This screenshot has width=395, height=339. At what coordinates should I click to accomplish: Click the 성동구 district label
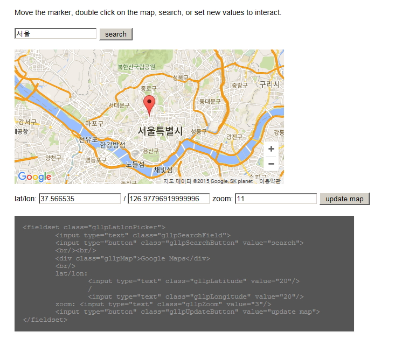[198, 131]
